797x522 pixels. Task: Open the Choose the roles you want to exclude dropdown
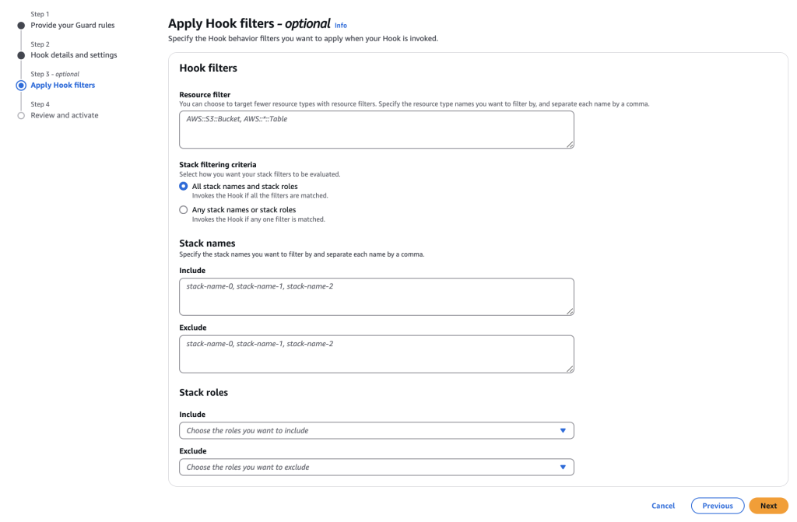click(x=377, y=467)
